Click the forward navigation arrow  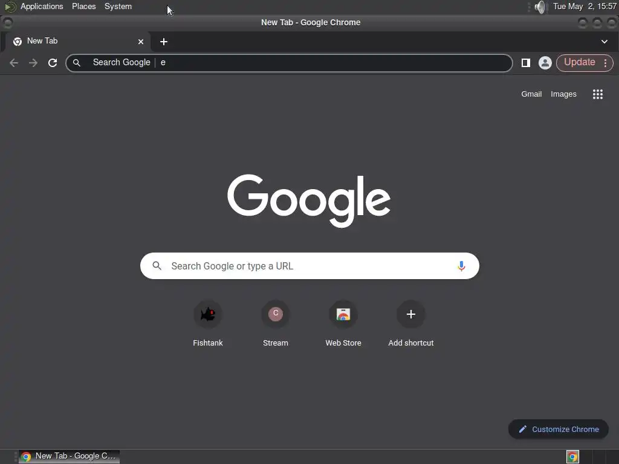[33, 63]
